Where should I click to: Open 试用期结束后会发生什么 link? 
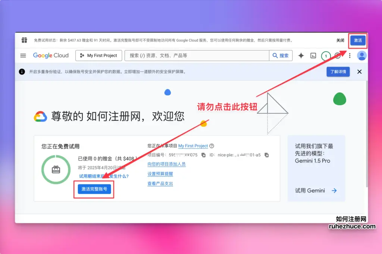point(104,176)
